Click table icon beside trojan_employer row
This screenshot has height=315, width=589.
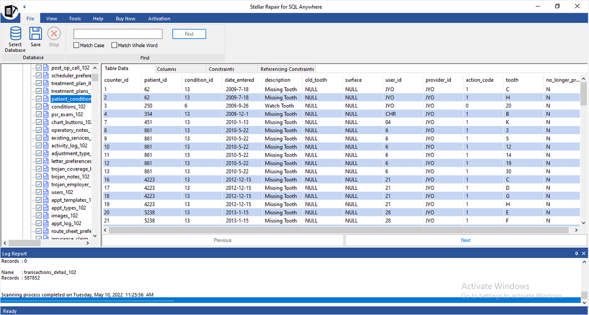pyautogui.click(x=46, y=184)
